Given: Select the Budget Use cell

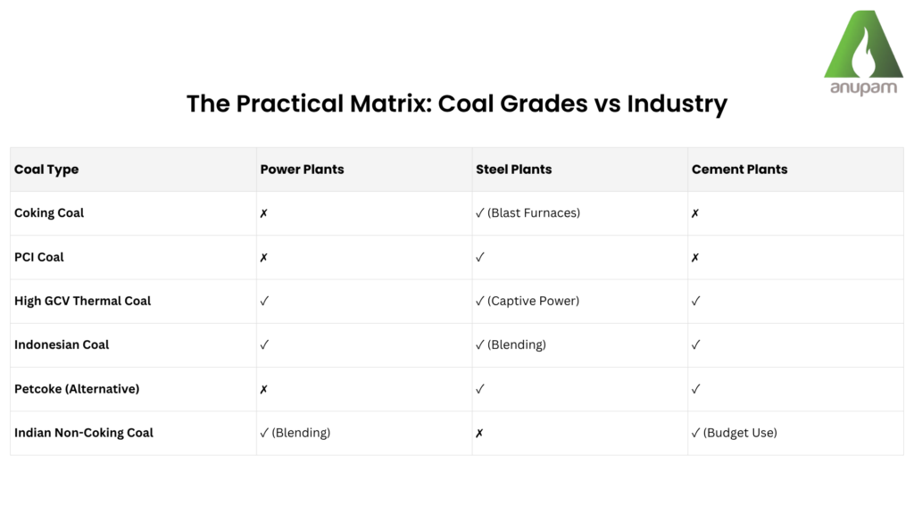Looking at the screenshot, I should (x=740, y=433).
